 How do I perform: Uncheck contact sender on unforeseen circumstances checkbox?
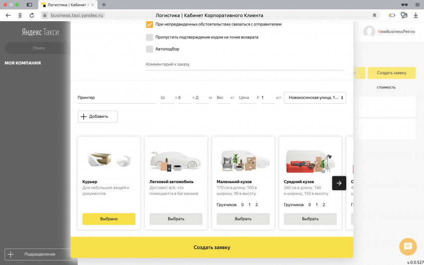point(150,24)
